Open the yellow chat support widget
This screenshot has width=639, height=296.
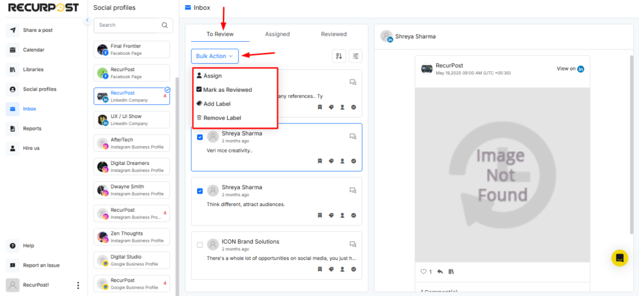pyautogui.click(x=620, y=258)
